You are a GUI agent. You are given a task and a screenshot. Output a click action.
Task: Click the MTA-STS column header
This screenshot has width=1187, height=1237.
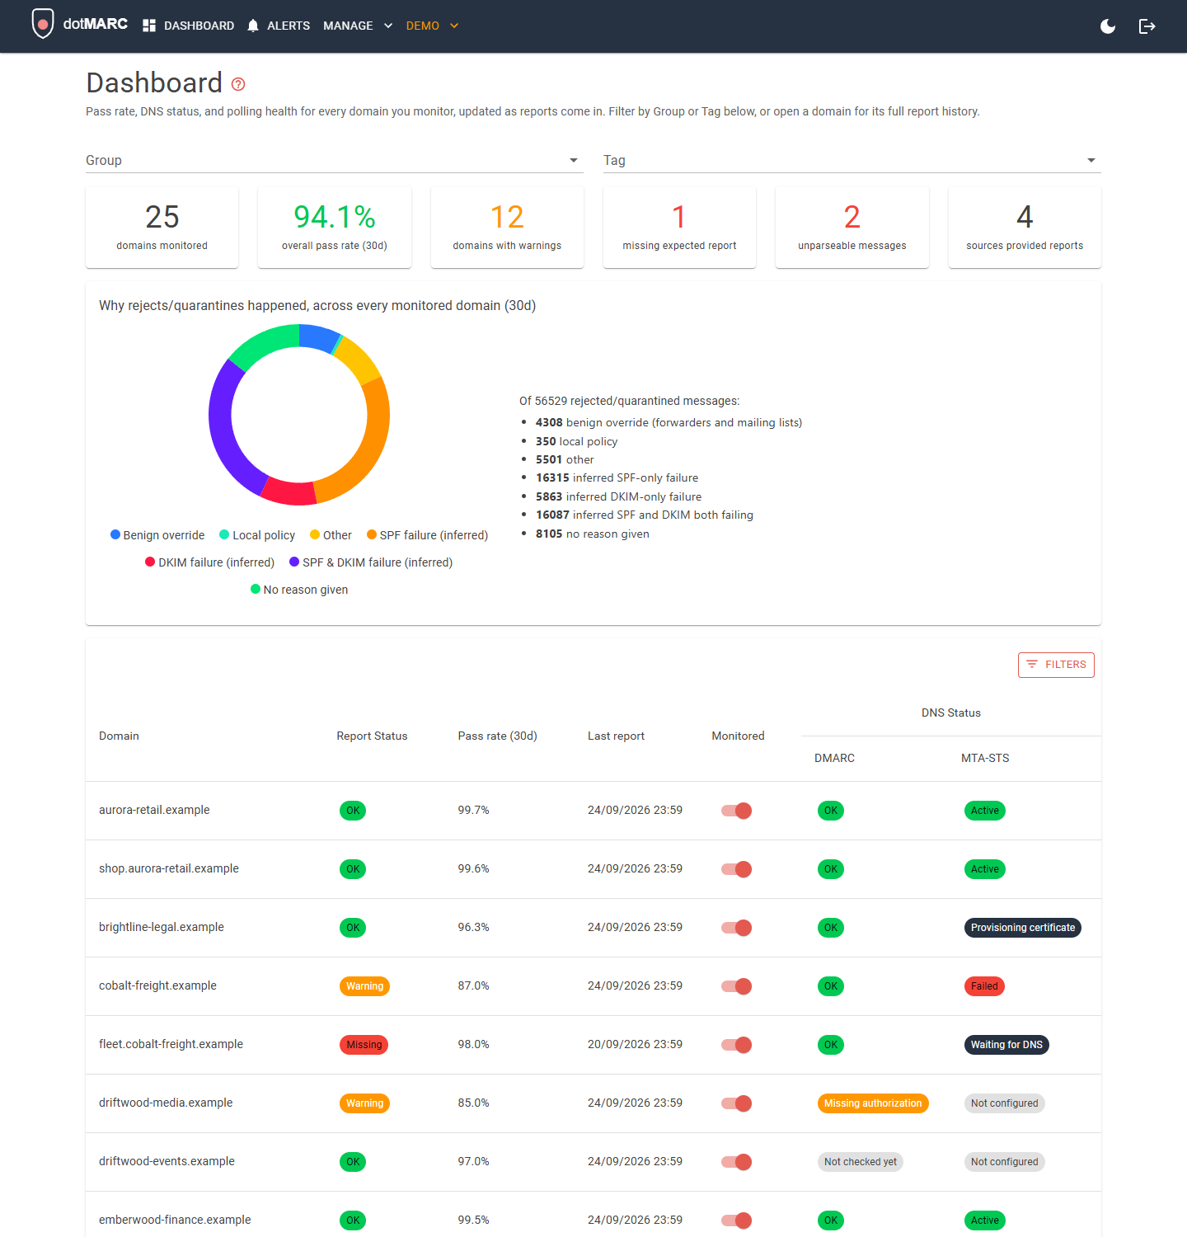tap(985, 758)
